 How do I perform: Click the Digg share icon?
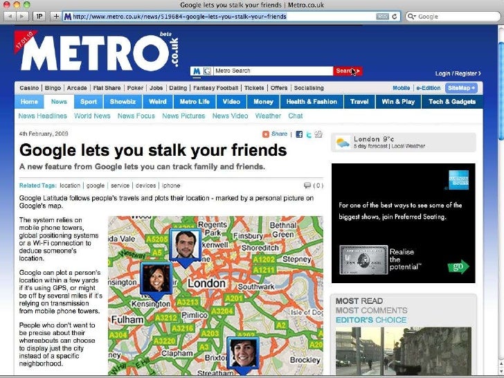[x=318, y=134]
